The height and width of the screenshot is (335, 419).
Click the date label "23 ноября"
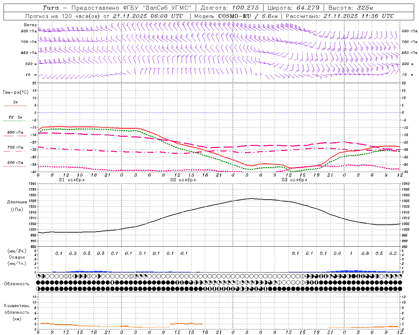pos(294,180)
